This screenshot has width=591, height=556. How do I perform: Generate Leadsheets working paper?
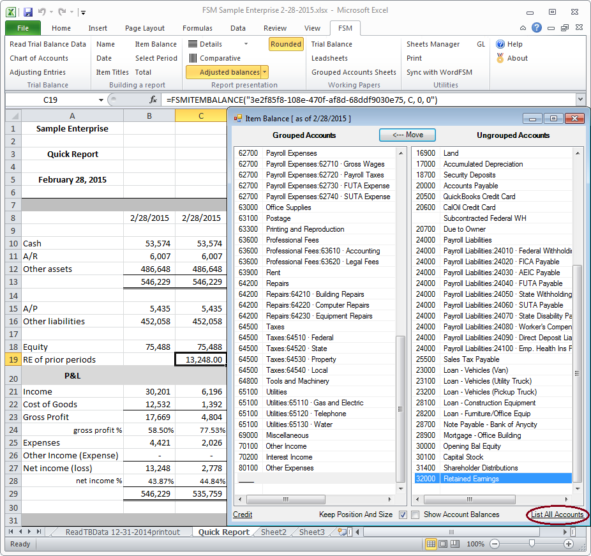(330, 58)
